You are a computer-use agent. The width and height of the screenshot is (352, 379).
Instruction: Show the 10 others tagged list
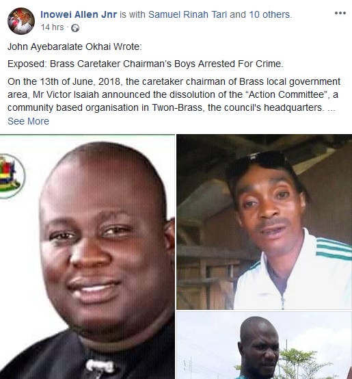(x=269, y=14)
